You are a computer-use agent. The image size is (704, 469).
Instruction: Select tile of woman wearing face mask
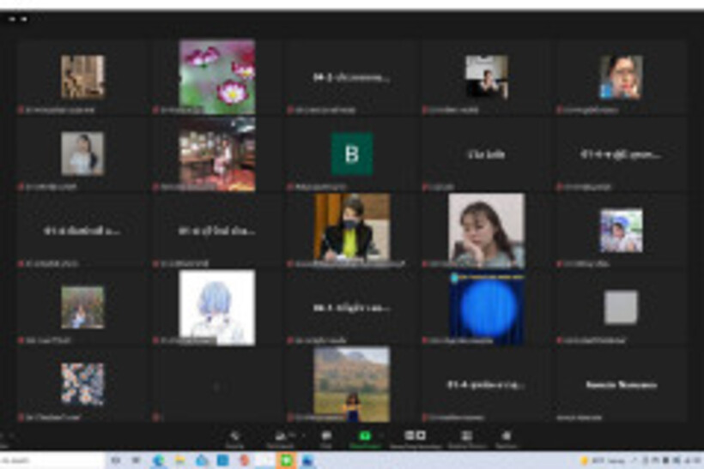click(352, 228)
